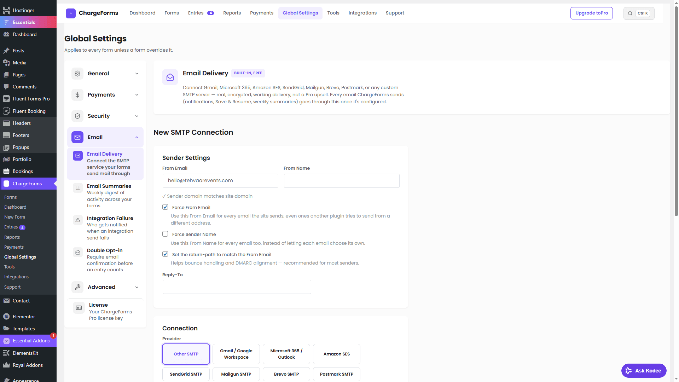The height and width of the screenshot is (382, 679).
Task: Click the Elementor icon in sidebar
Action: [x=6, y=317]
